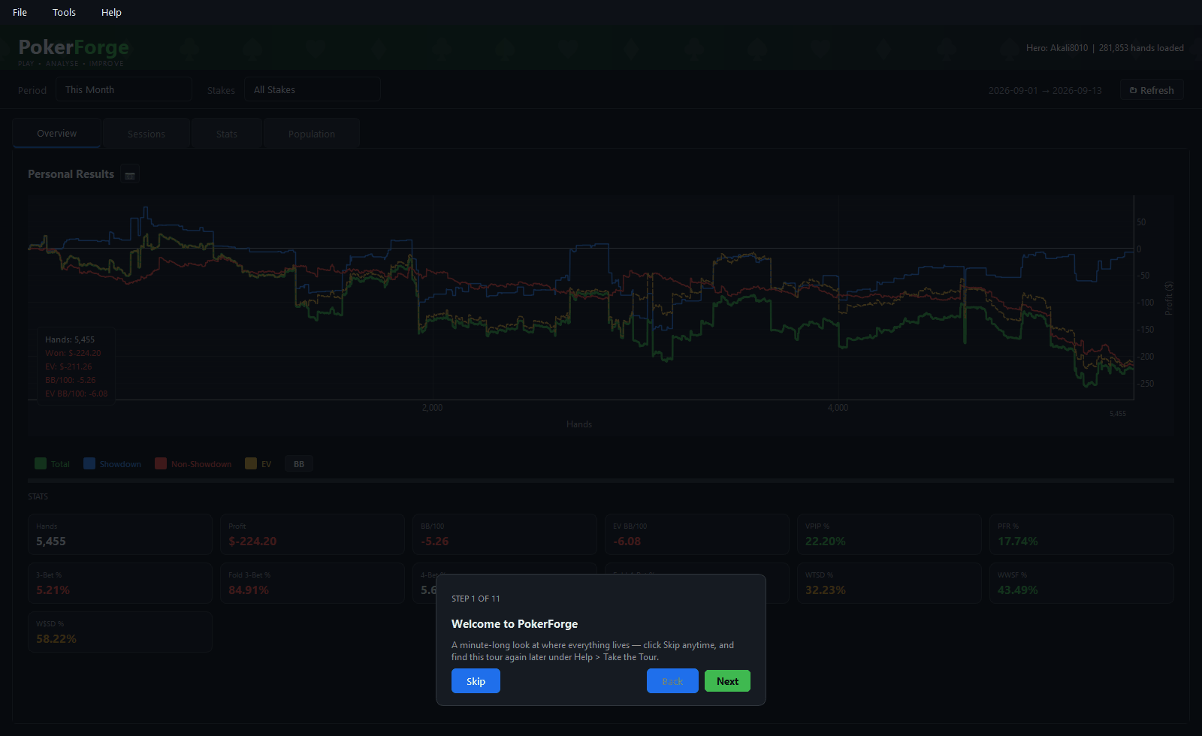The image size is (1202, 736).
Task: Click the Hands stat card showing 5,455
Action: [x=120, y=534]
